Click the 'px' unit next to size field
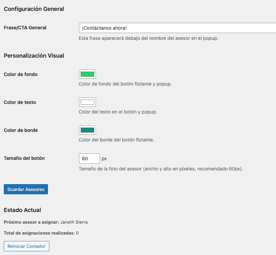Screen dimensions: 276x255 (104, 159)
